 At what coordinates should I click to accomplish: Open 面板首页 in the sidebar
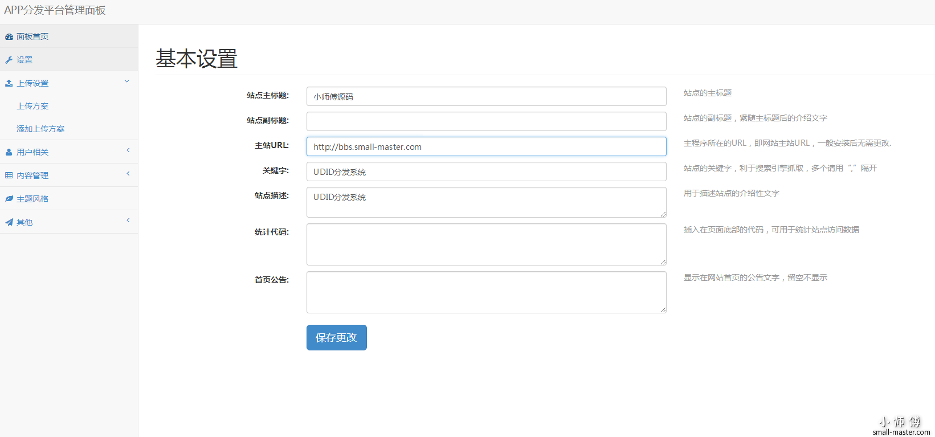[69, 36]
